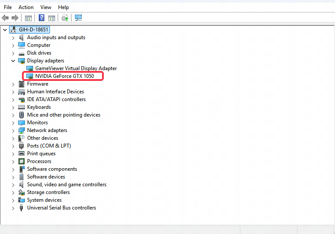Click the Storage controllers icon
This screenshot has width=335, height=234.
pyautogui.click(x=22, y=192)
